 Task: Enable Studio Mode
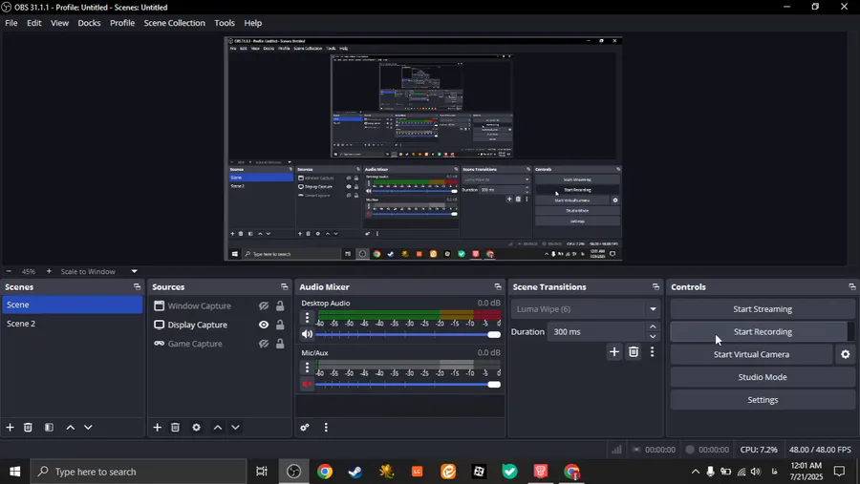tap(763, 377)
